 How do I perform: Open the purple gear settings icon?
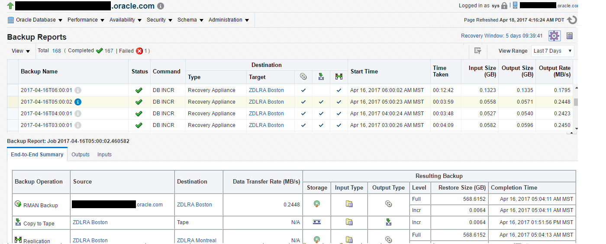(554, 36)
